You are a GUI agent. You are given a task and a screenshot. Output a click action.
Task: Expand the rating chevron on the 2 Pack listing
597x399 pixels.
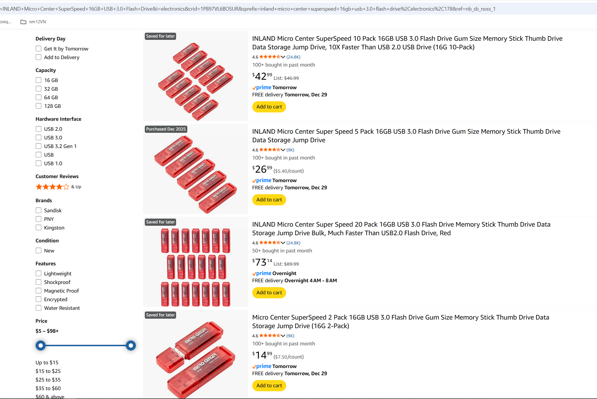pyautogui.click(x=283, y=336)
